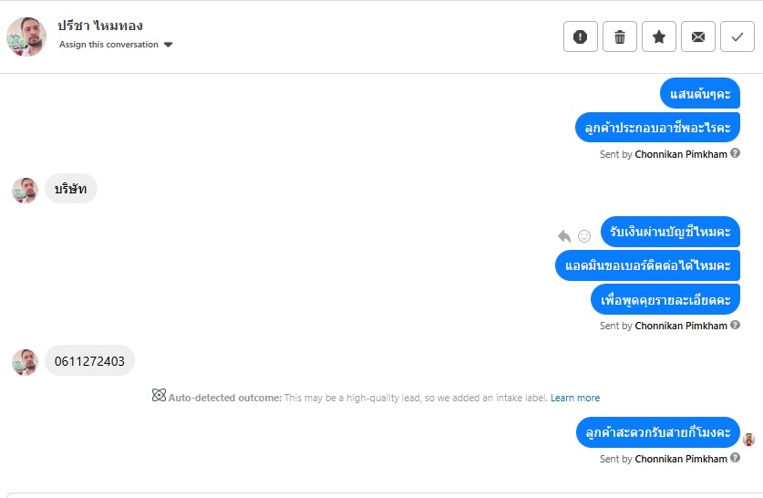763x498 pixels.
Task: Star this conversation for follow up
Action: pyautogui.click(x=659, y=36)
